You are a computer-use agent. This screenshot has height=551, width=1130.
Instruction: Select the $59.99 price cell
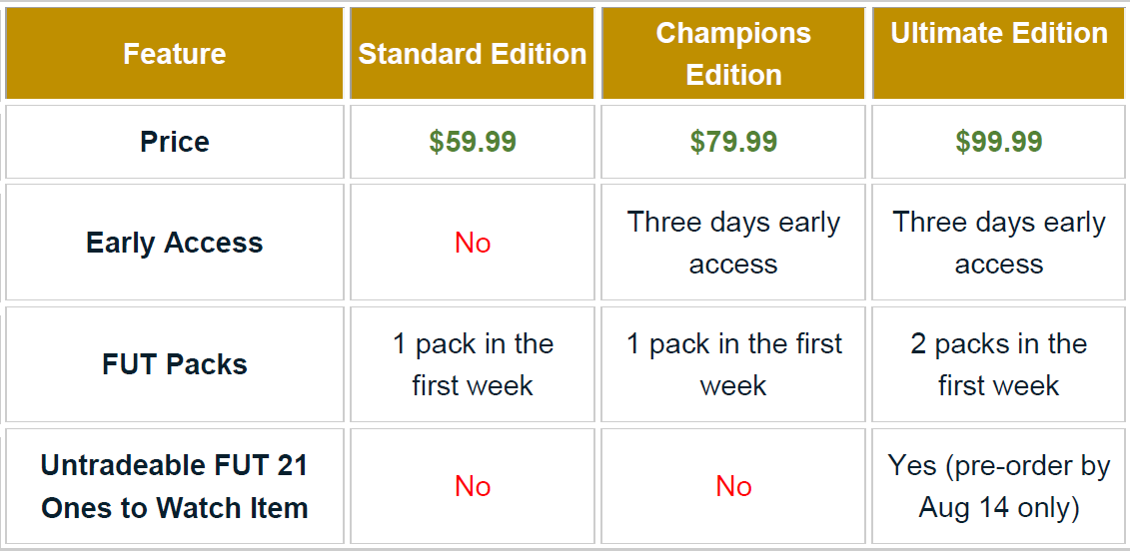(473, 142)
